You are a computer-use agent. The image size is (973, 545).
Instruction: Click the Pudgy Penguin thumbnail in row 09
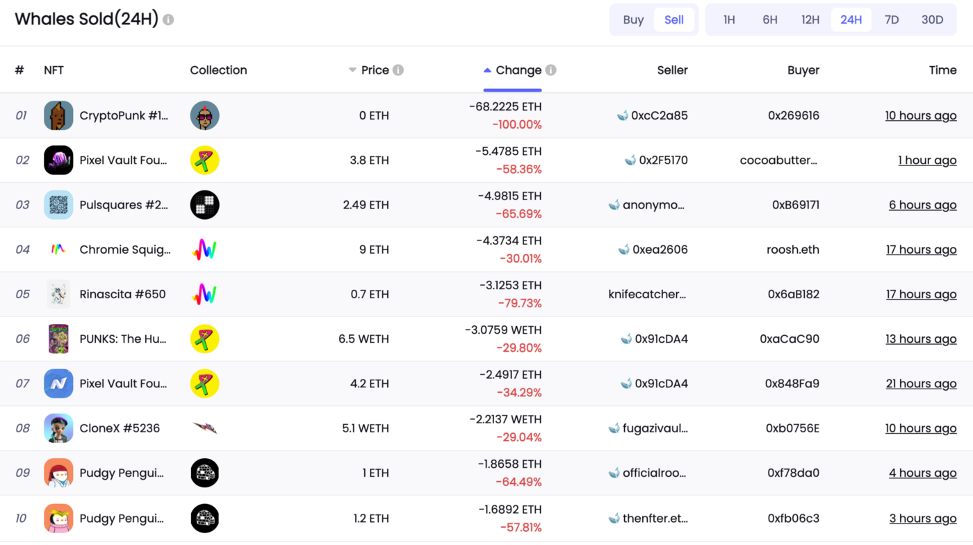[58, 473]
